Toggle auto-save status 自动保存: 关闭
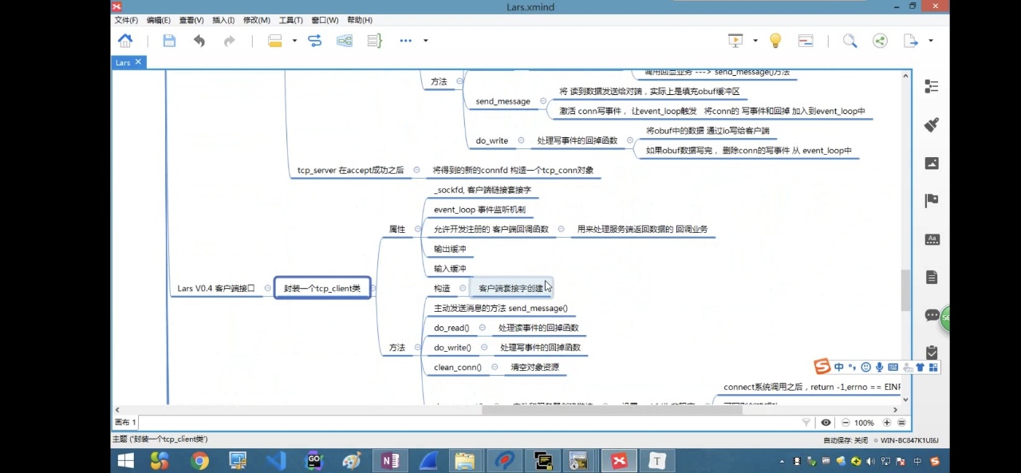The height and width of the screenshot is (473, 1021). coord(846,439)
